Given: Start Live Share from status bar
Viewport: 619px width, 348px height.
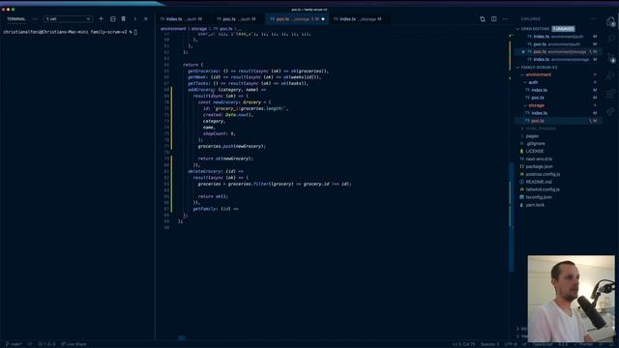Looking at the screenshot, I should pyautogui.click(x=74, y=344).
